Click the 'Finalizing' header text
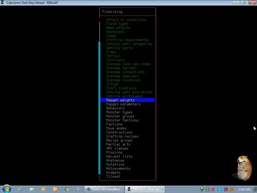This screenshot has width=257, height=193. tap(112, 12)
